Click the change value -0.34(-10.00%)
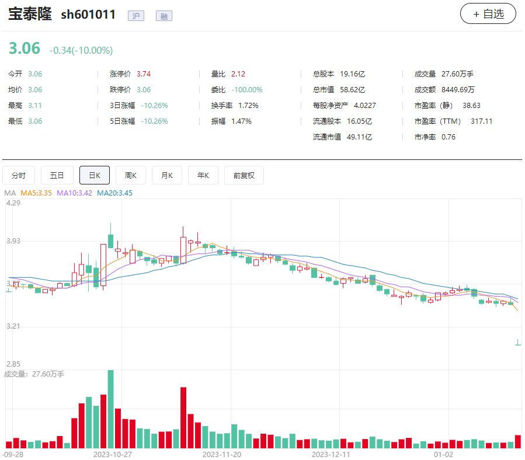 (81, 50)
